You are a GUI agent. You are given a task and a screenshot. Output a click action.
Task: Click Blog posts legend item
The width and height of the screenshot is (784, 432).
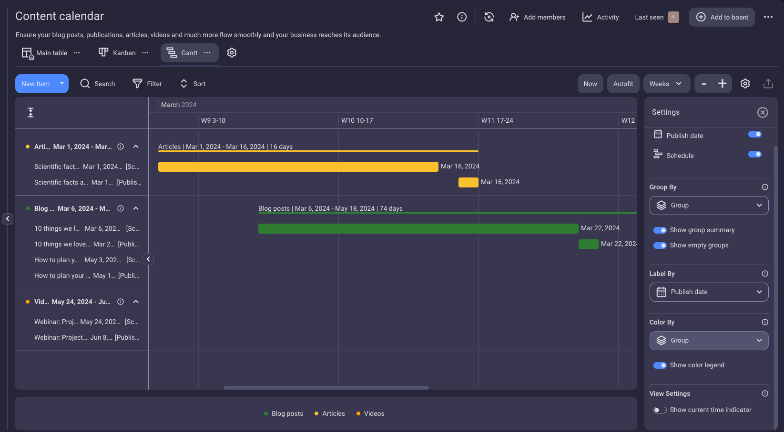[x=284, y=413]
